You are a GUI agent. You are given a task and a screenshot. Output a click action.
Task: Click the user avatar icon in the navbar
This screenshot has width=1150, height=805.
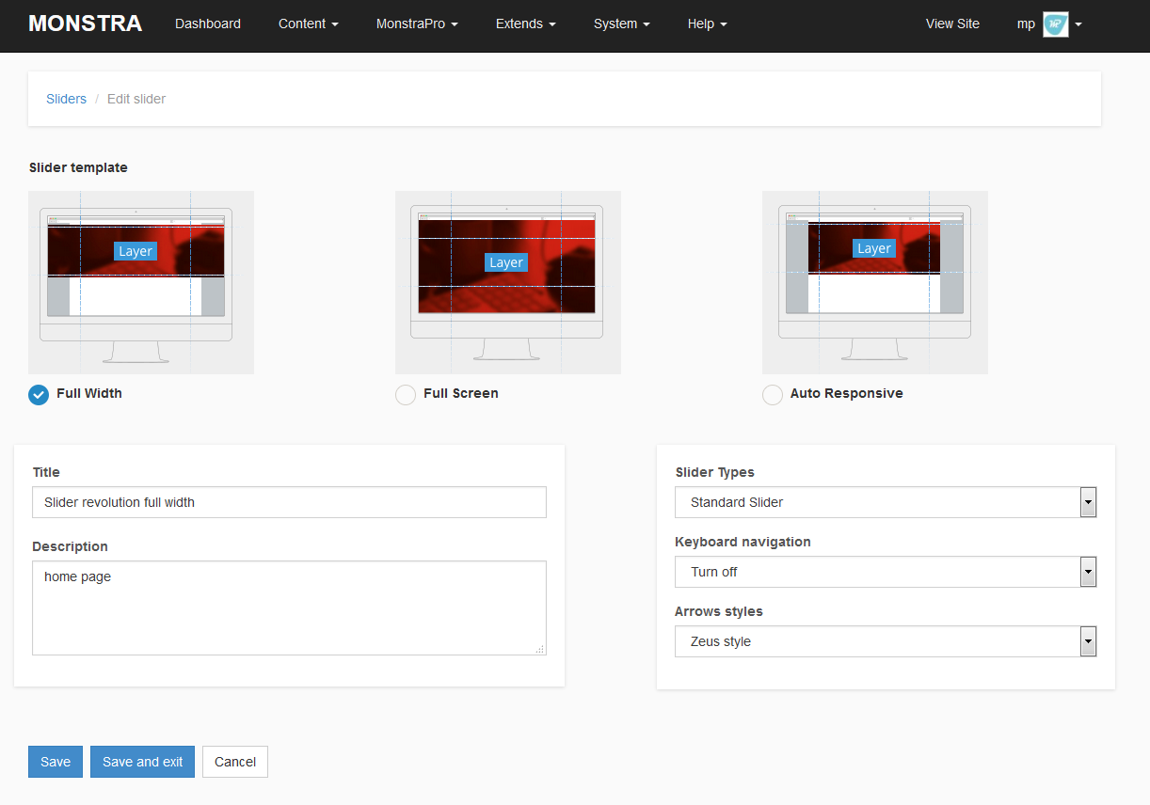click(1056, 24)
